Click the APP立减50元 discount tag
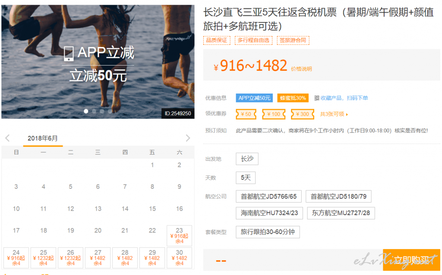This screenshot has width=442, height=275. pyautogui.click(x=254, y=98)
